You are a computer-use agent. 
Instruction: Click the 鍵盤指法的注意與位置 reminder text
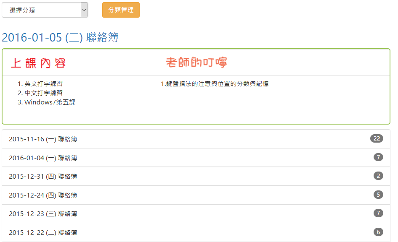tap(215, 84)
